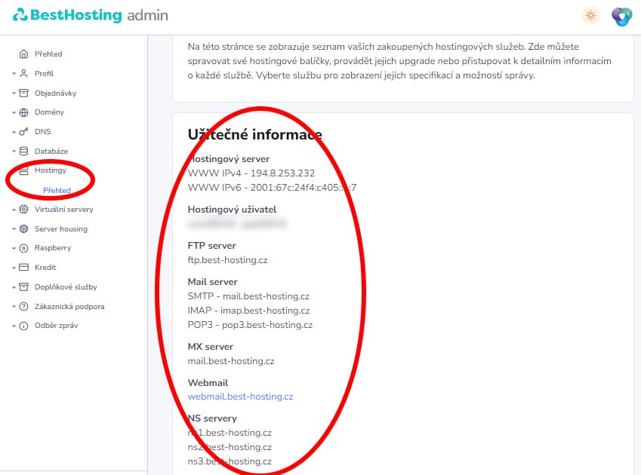This screenshot has width=641, height=475.
Task: Open the user avatar menu
Action: [x=621, y=17]
